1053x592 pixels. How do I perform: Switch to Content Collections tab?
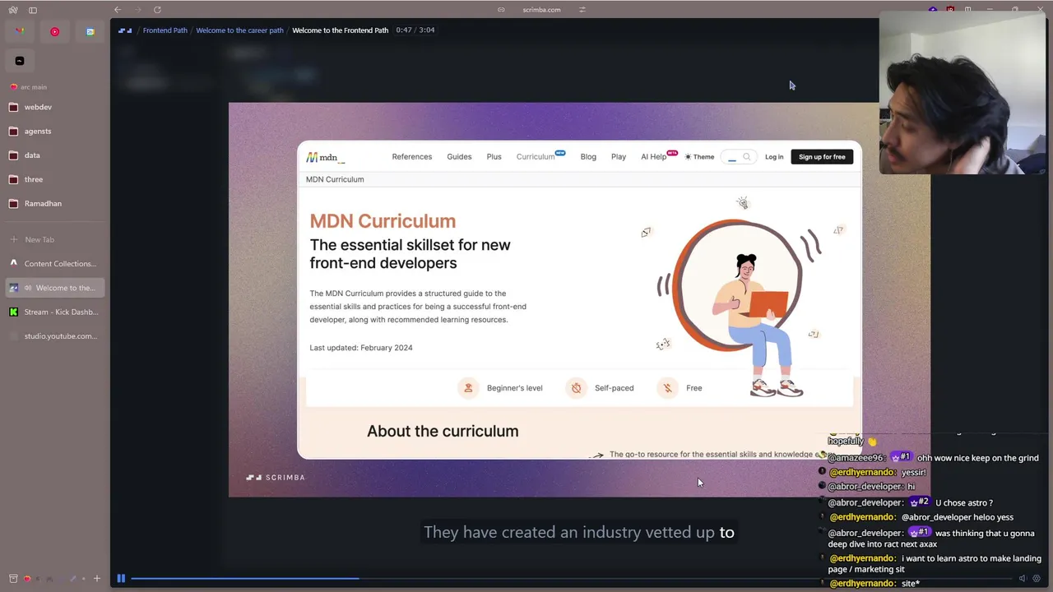pos(55,264)
